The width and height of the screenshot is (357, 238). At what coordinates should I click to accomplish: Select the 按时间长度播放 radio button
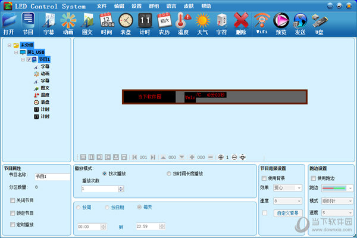[x=169, y=174]
